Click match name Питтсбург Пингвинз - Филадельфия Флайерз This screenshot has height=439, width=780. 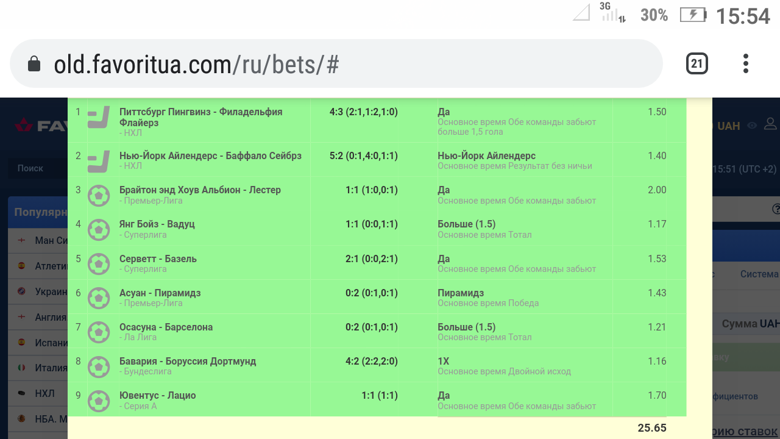pos(200,117)
